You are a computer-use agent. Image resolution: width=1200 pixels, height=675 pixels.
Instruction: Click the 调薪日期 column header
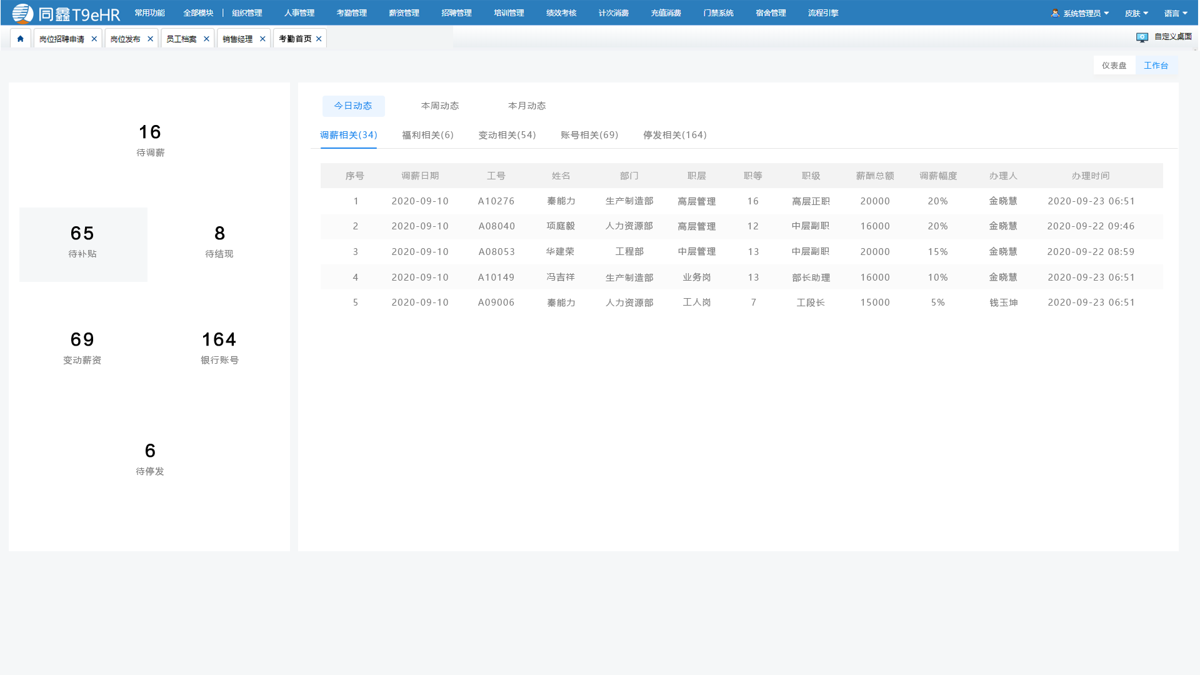[420, 176]
